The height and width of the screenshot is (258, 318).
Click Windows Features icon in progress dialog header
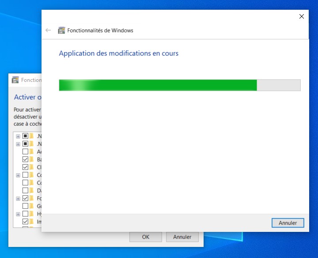coord(61,30)
